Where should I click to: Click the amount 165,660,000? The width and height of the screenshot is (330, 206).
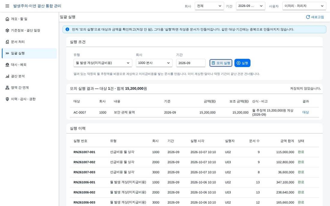tap(285, 202)
